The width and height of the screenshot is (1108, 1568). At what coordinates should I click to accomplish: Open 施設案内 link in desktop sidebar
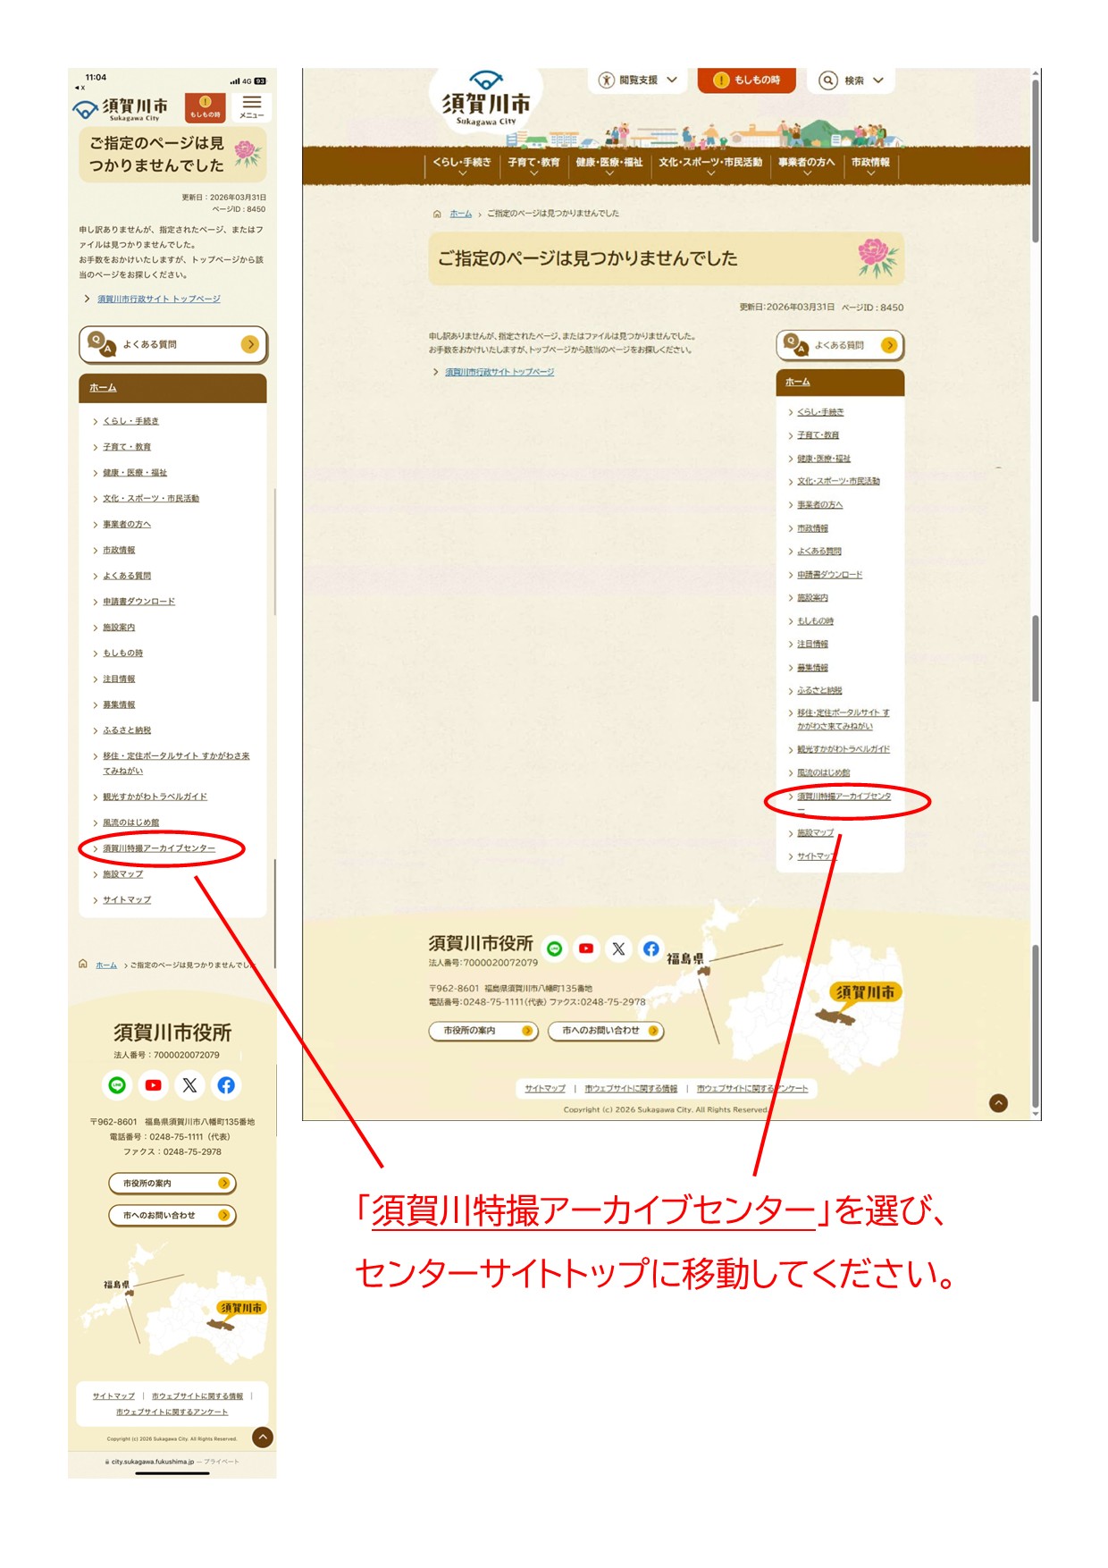(812, 598)
